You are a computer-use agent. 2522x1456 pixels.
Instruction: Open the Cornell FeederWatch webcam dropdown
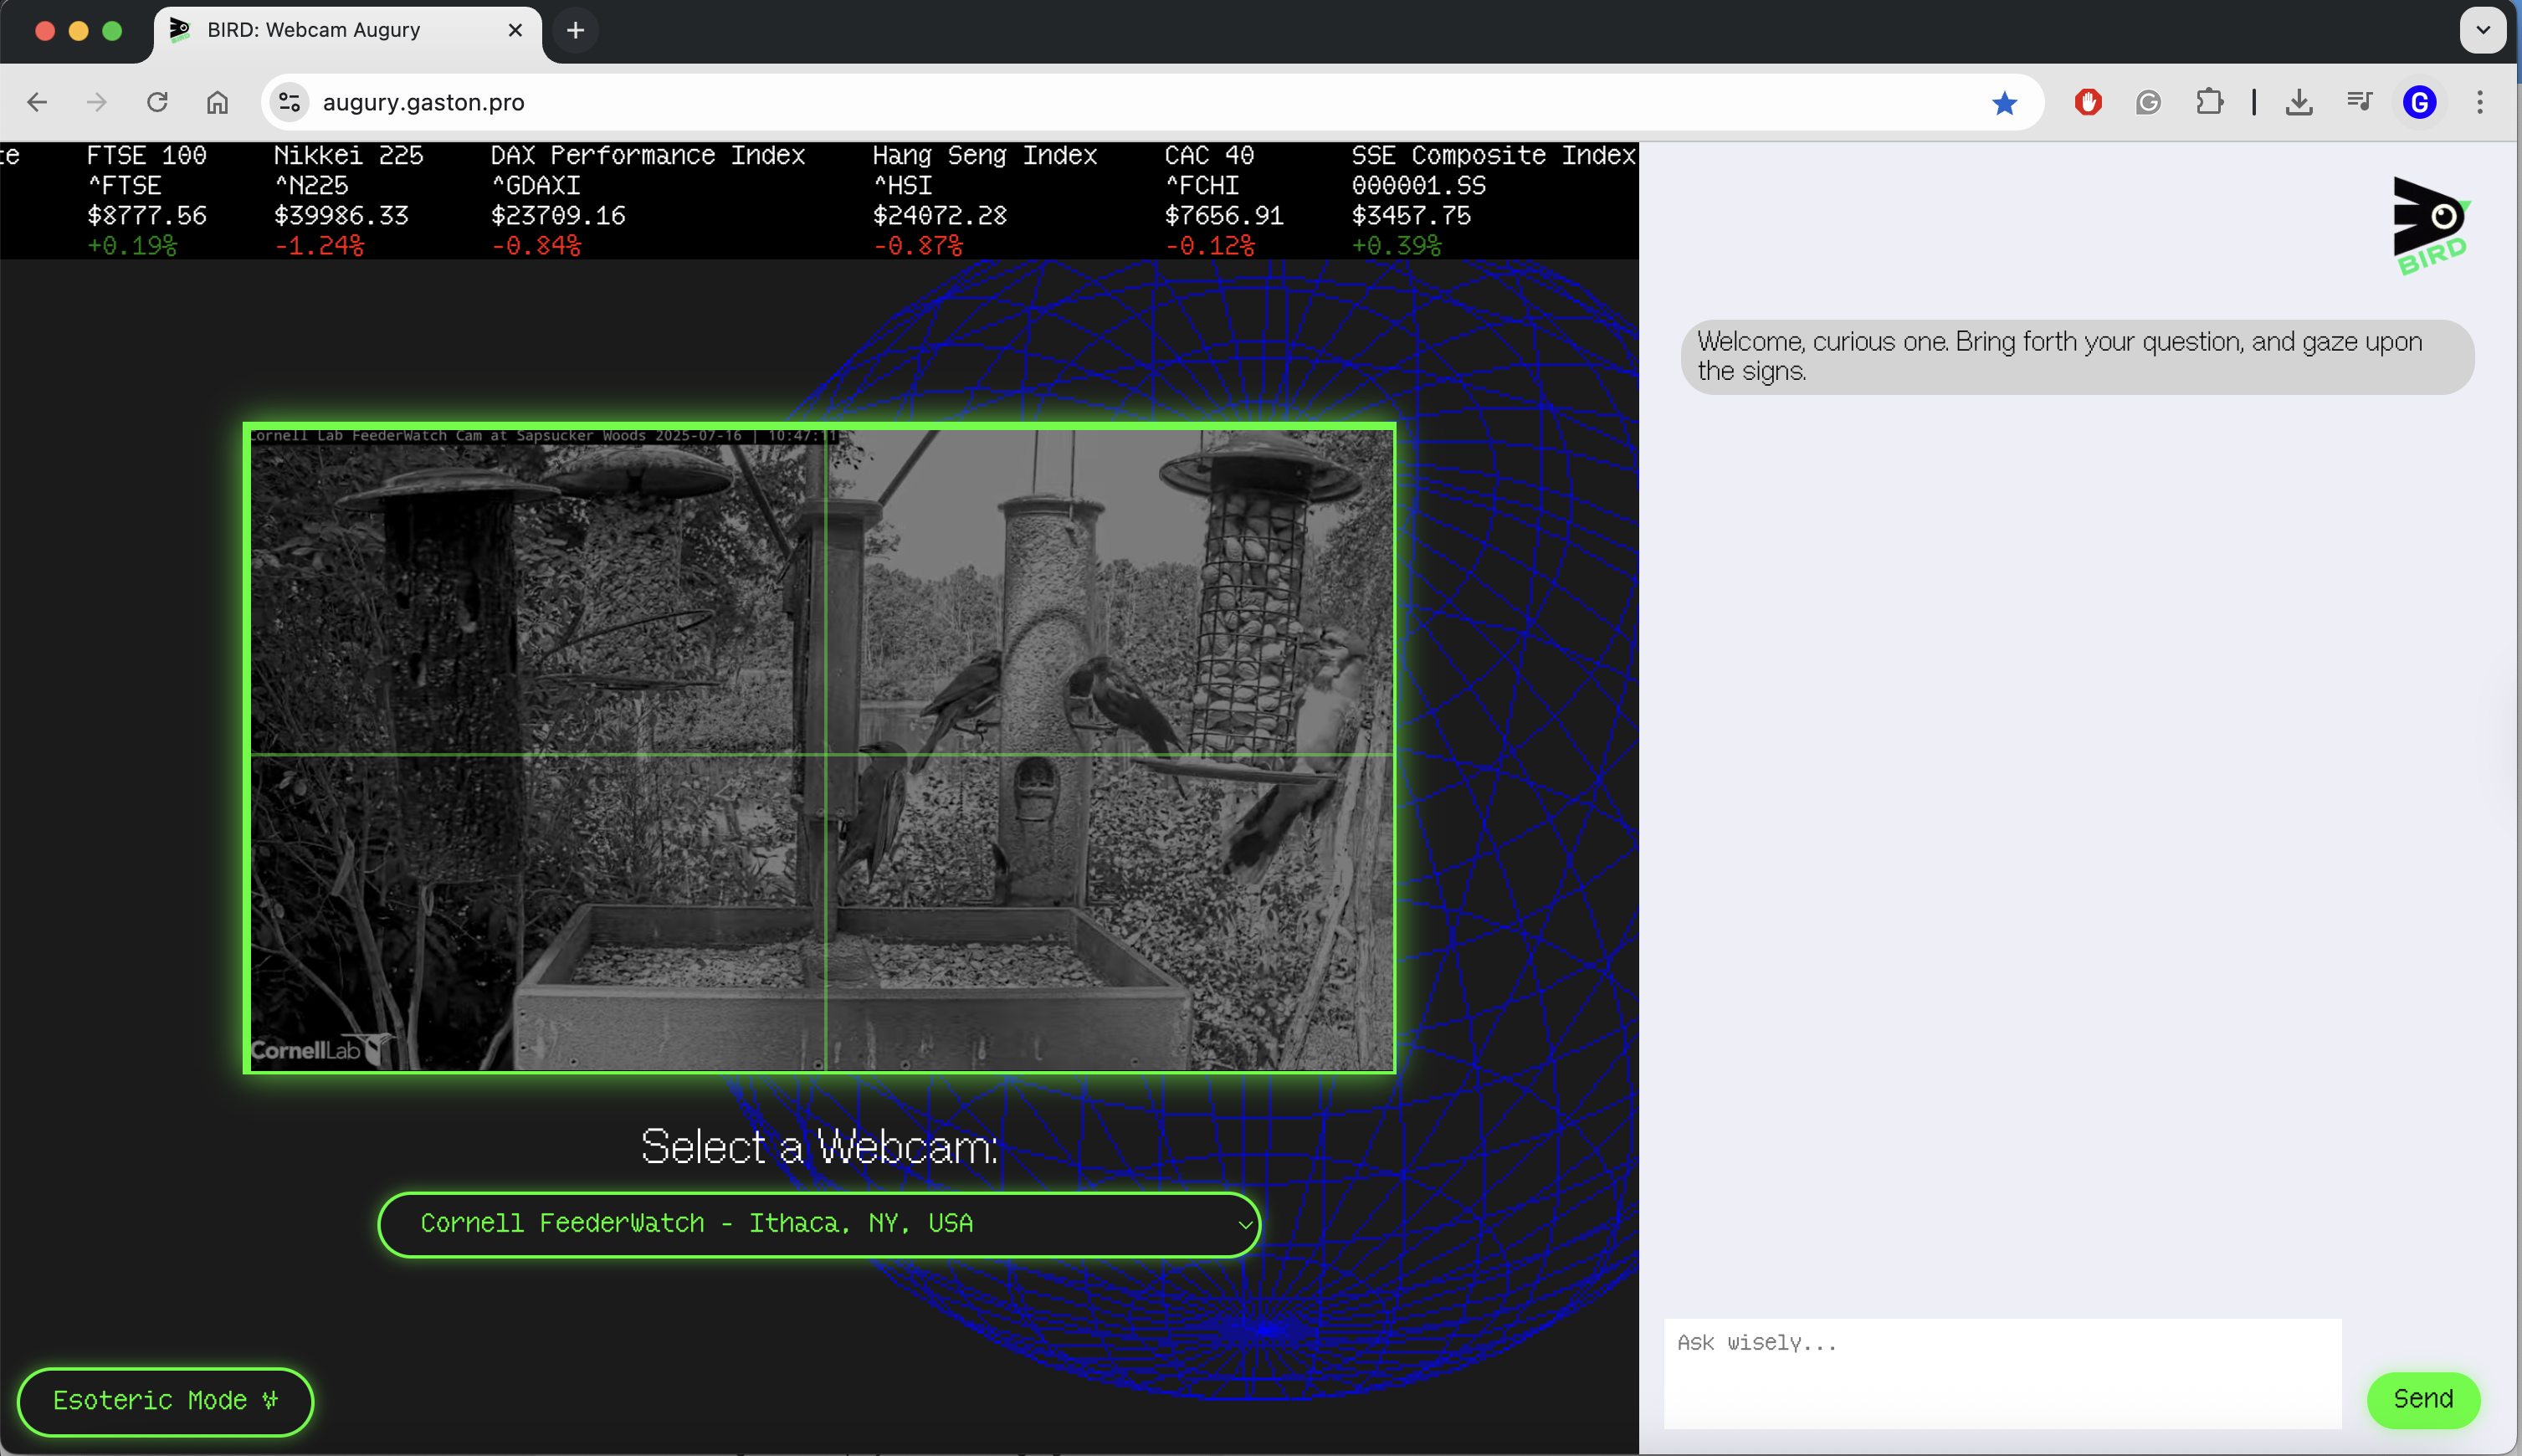[818, 1224]
